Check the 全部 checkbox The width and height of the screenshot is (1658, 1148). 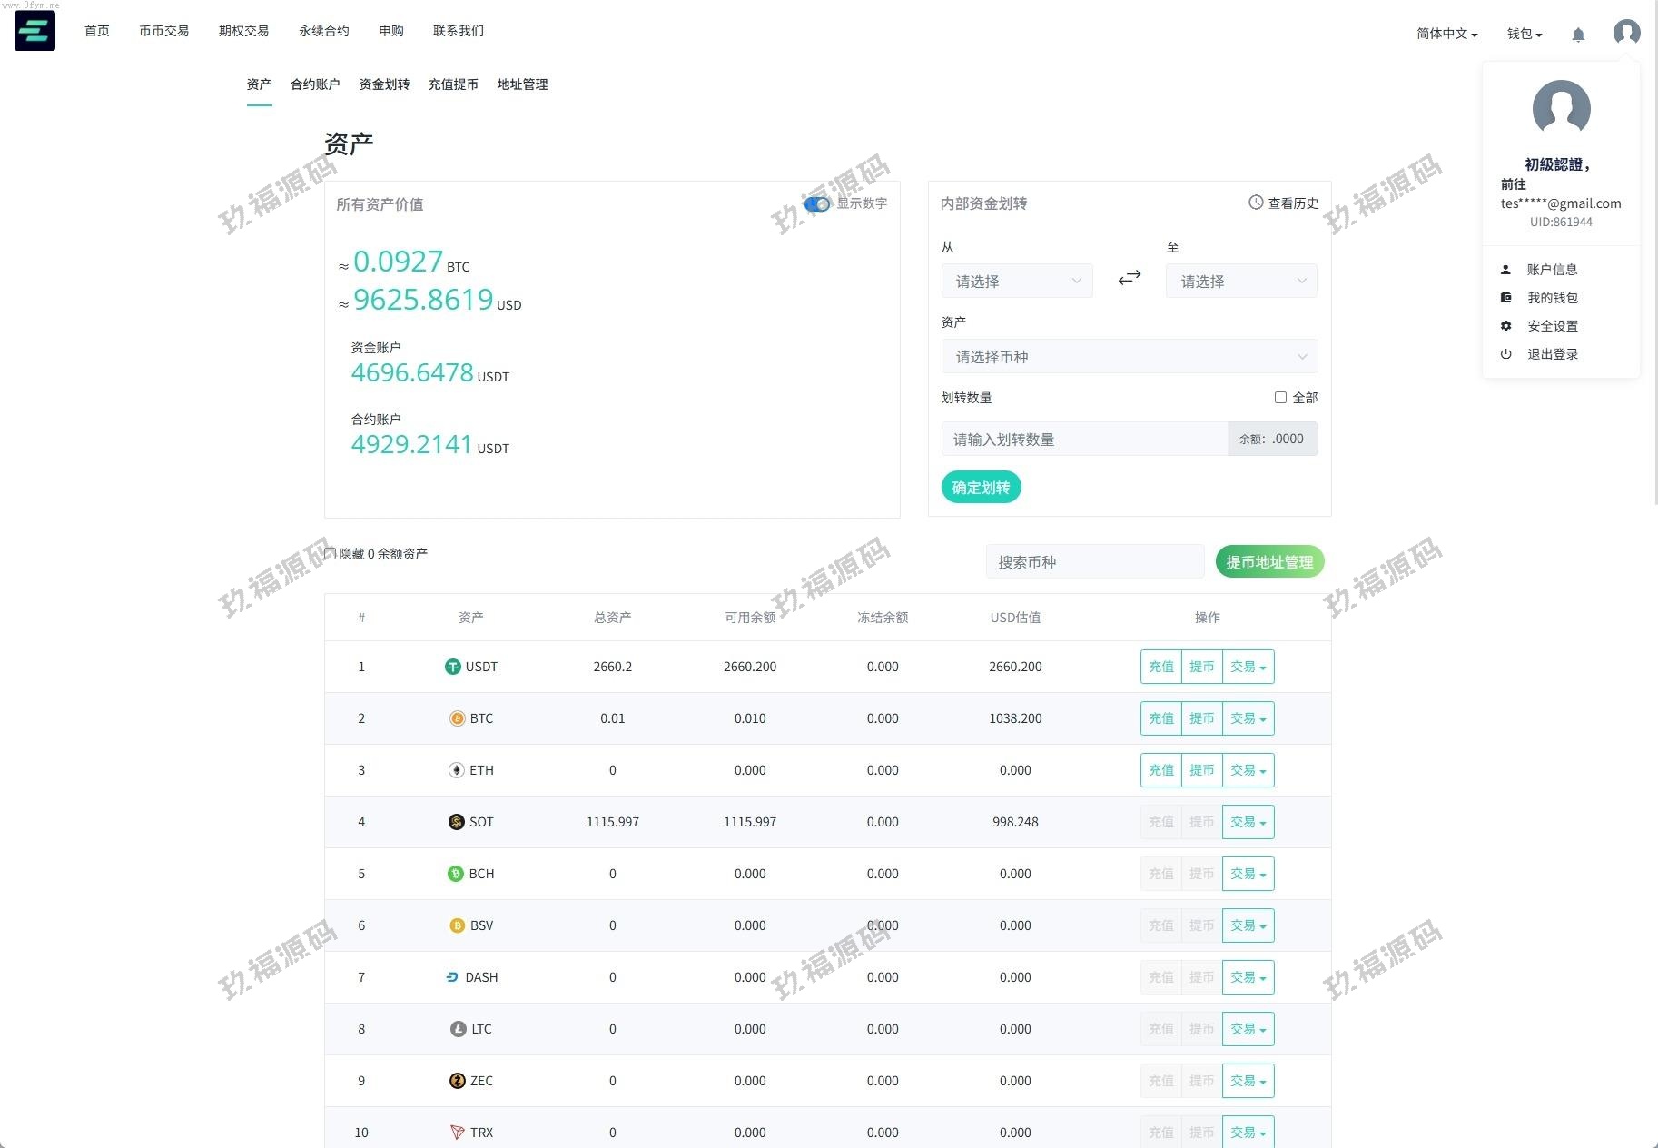coord(1280,398)
